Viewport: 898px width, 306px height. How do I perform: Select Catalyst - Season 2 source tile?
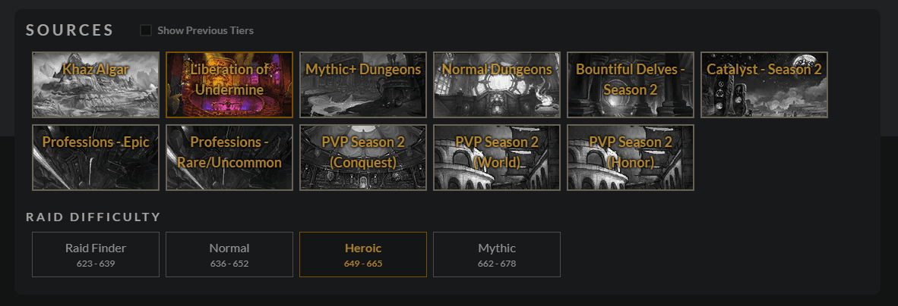point(764,85)
